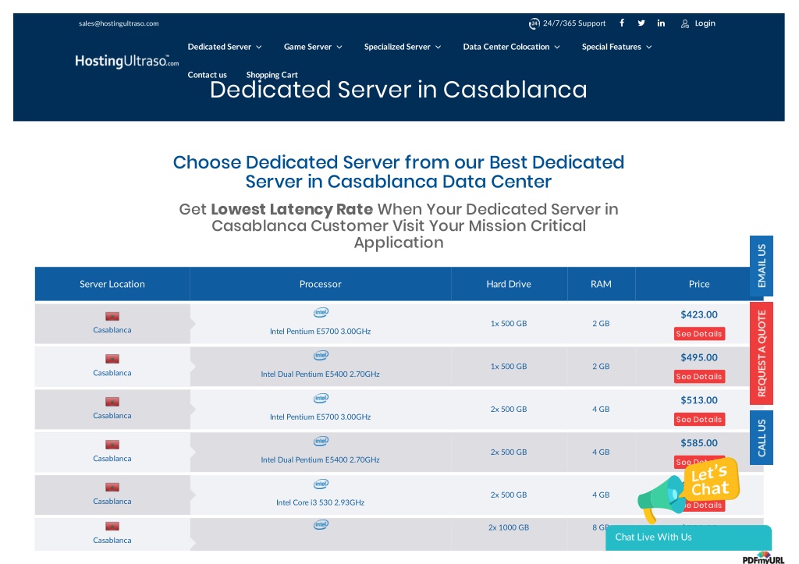Click the 24/7/365 Support clock icon
The width and height of the screenshot is (799, 564).
[x=534, y=23]
